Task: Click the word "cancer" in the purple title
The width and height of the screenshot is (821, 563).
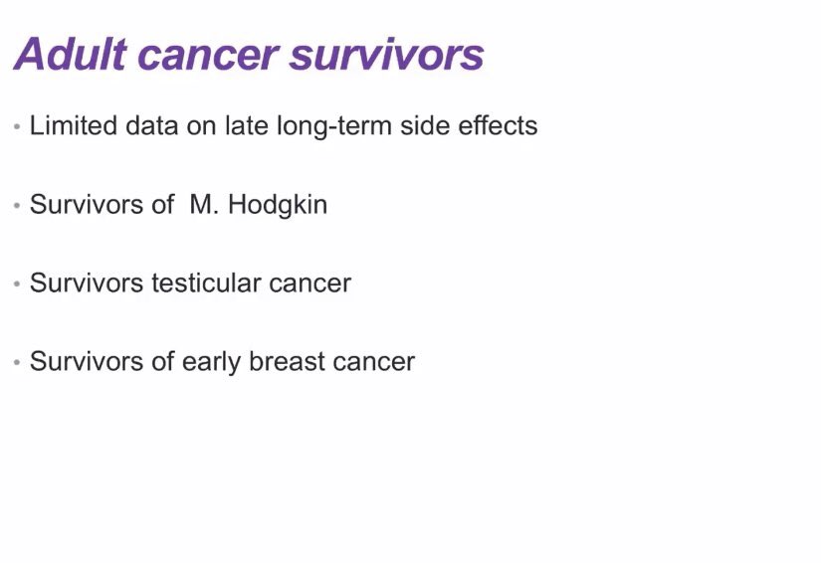Action: coord(207,58)
